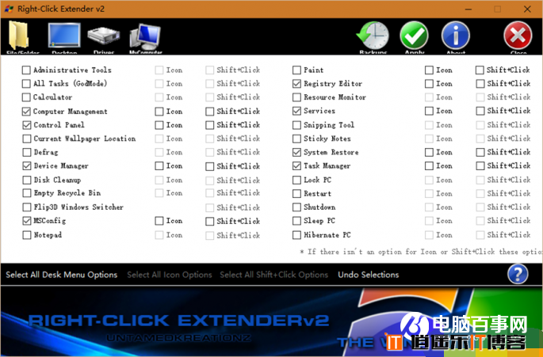Screen dimensions: 543x357
Task: Uncheck the MSConfig option
Action: [x=27, y=221]
